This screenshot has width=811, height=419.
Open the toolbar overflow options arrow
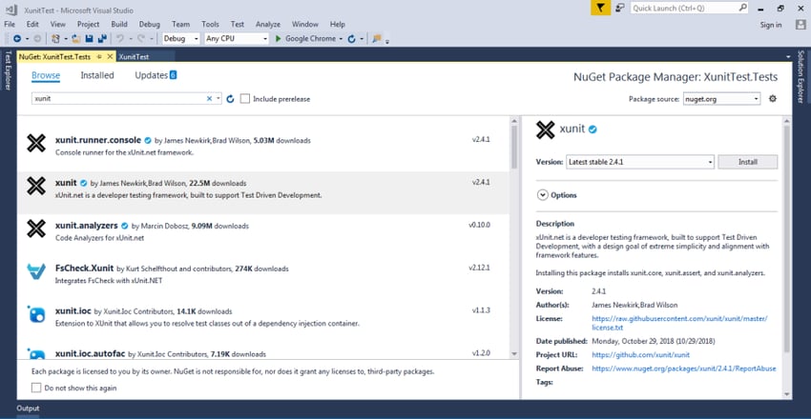click(386, 40)
